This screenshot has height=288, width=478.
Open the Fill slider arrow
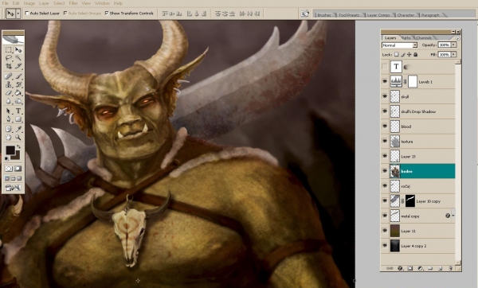pos(453,54)
